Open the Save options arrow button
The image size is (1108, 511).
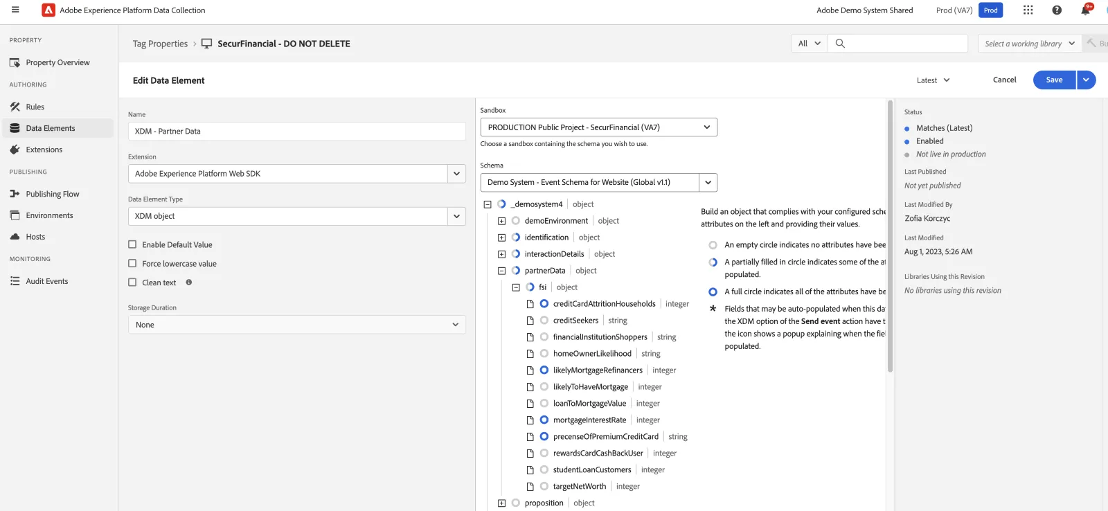[1086, 80]
